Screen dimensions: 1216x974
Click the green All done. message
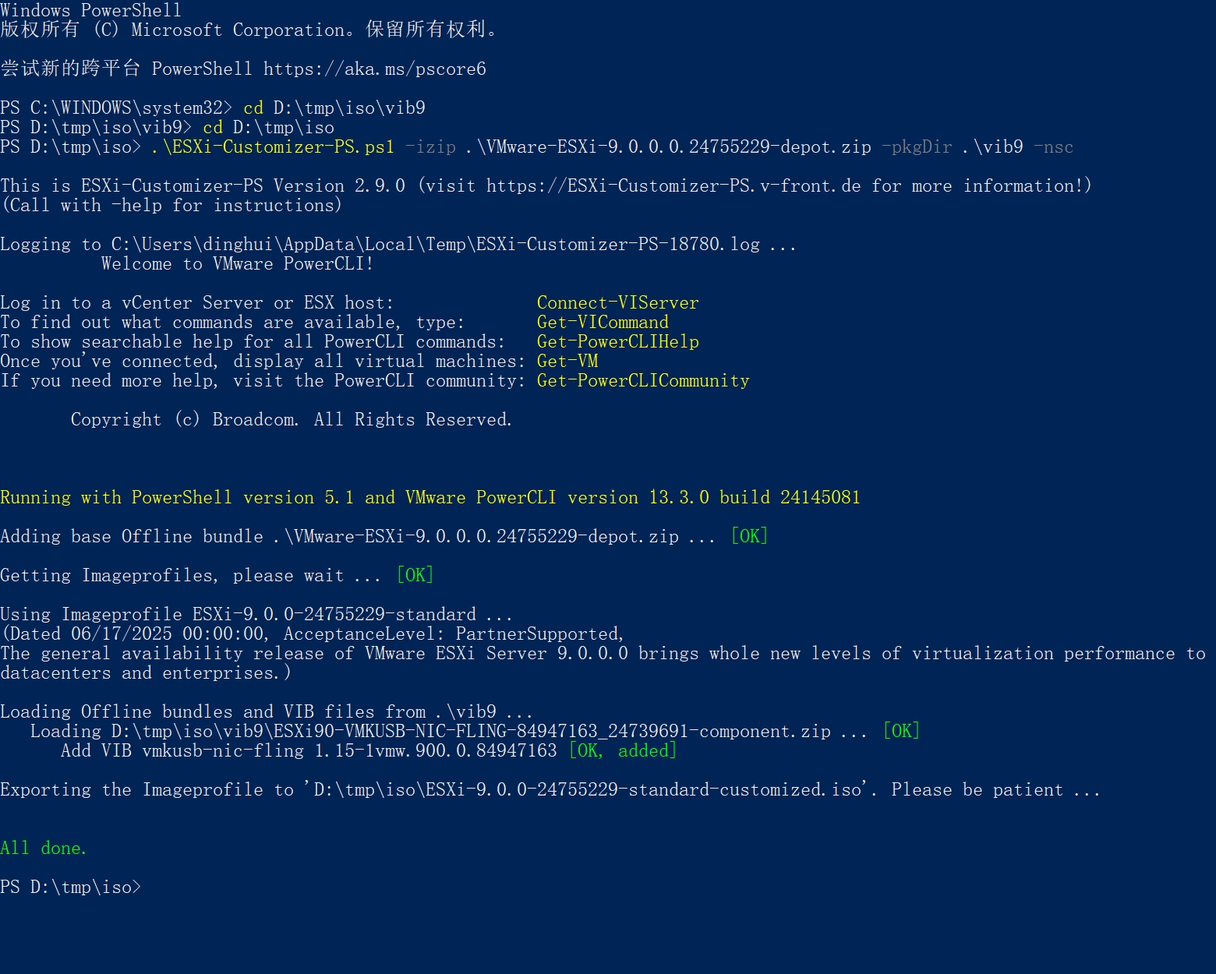click(44, 849)
